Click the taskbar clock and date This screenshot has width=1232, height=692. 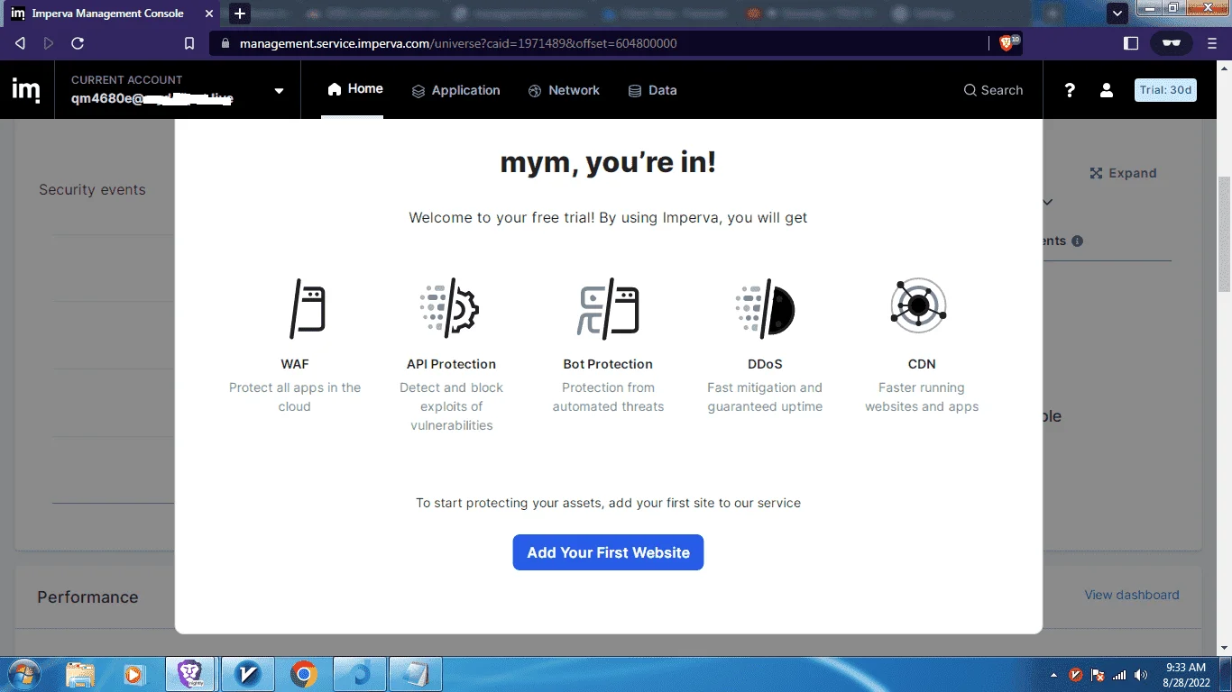tap(1185, 675)
